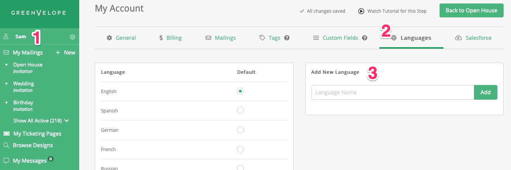Open the Billing tab
This screenshot has height=170, width=511.
[x=170, y=38]
